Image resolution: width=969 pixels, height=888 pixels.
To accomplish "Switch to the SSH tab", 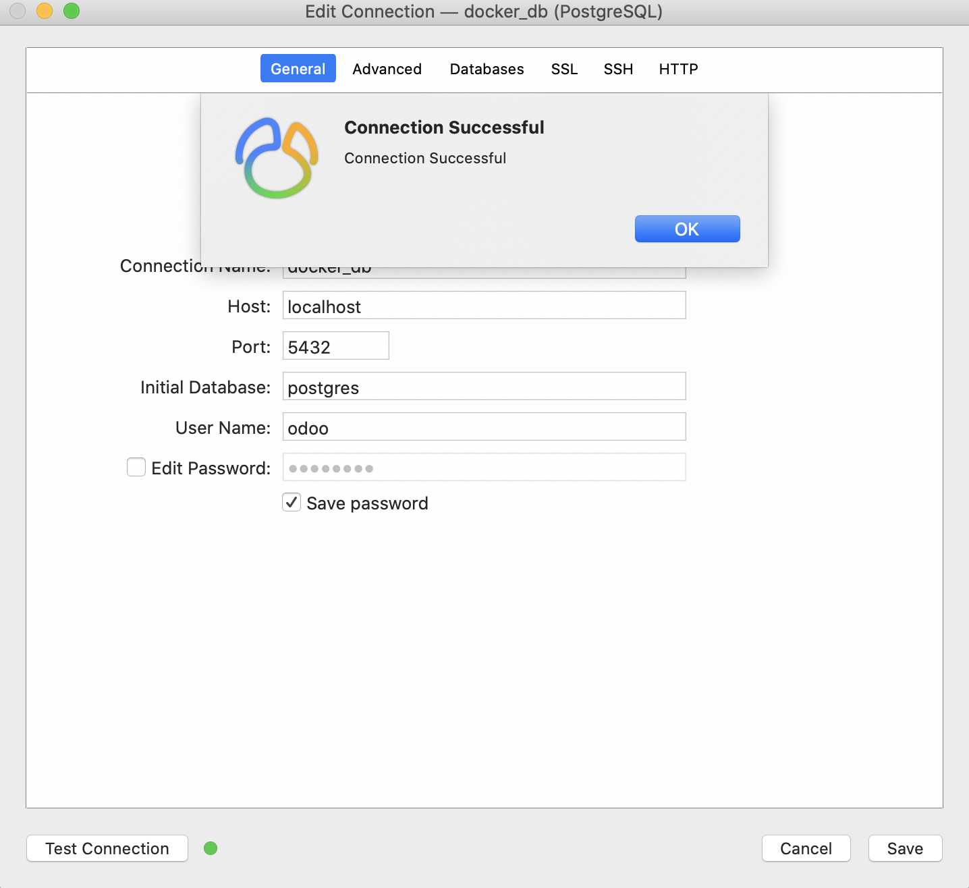I will click(x=618, y=69).
